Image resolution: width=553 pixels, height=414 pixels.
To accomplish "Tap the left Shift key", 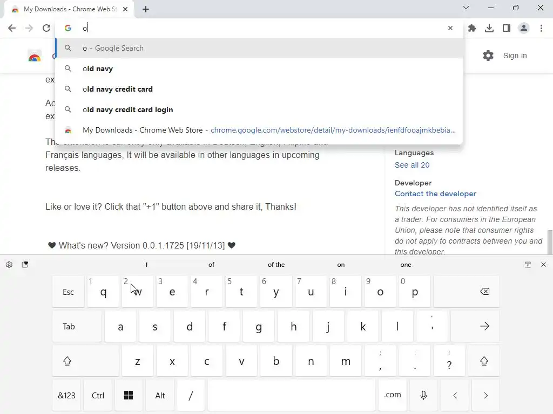I will tap(85, 361).
